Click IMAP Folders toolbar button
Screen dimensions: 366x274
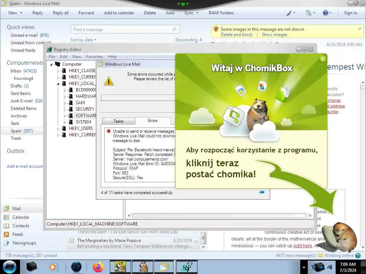pyautogui.click(x=221, y=13)
